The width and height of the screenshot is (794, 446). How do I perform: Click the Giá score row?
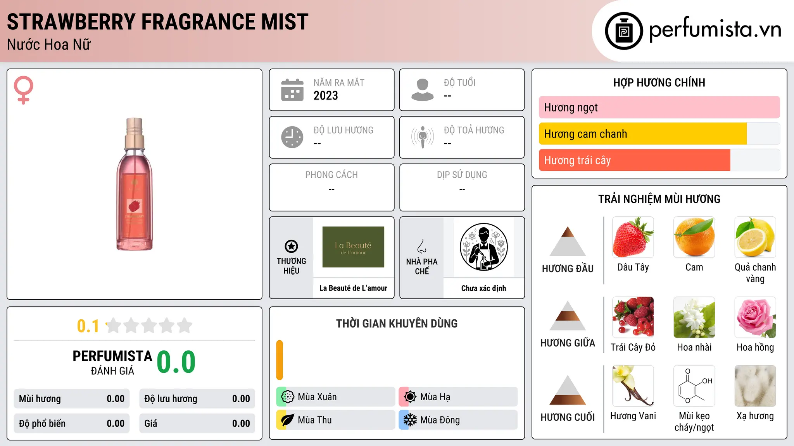197,424
